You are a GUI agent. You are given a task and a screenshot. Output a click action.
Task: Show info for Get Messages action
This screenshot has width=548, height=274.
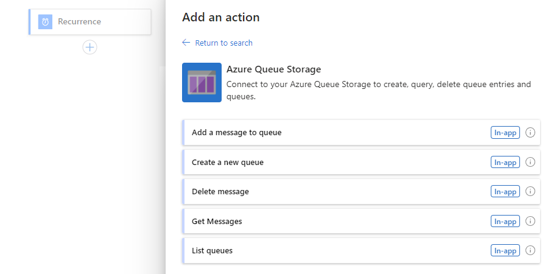[530, 221]
